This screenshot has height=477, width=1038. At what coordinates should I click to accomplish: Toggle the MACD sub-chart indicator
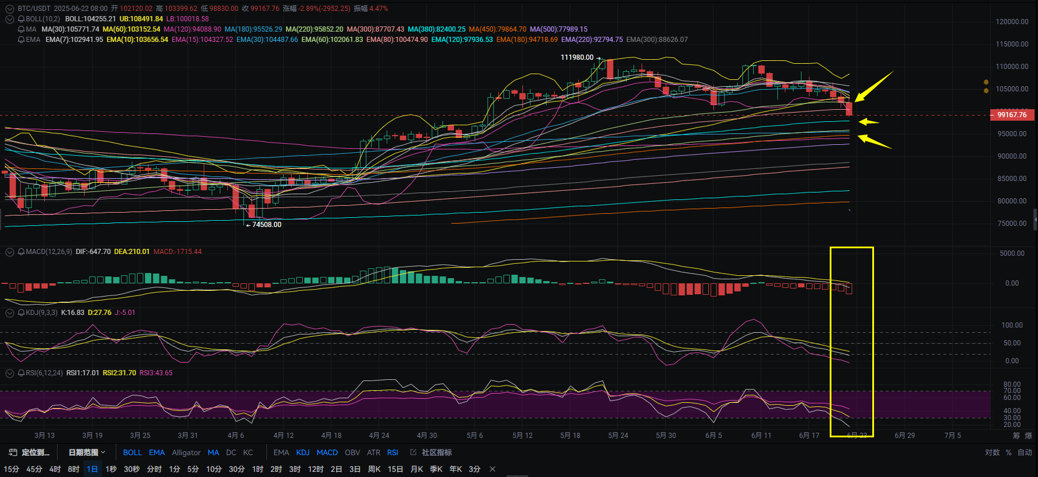click(x=327, y=452)
